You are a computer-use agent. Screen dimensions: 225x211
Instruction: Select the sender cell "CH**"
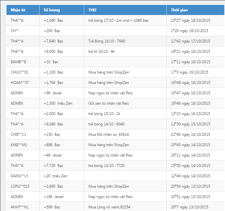[x=15, y=31]
